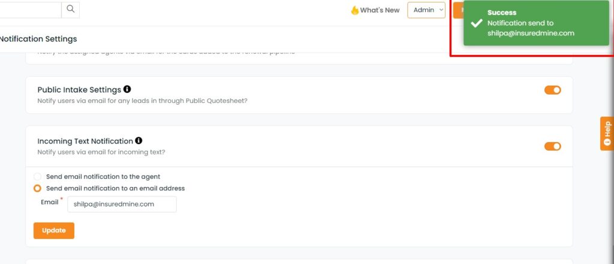Select 'Send email notification to the agent' radio
The height and width of the screenshot is (264, 614).
38,177
